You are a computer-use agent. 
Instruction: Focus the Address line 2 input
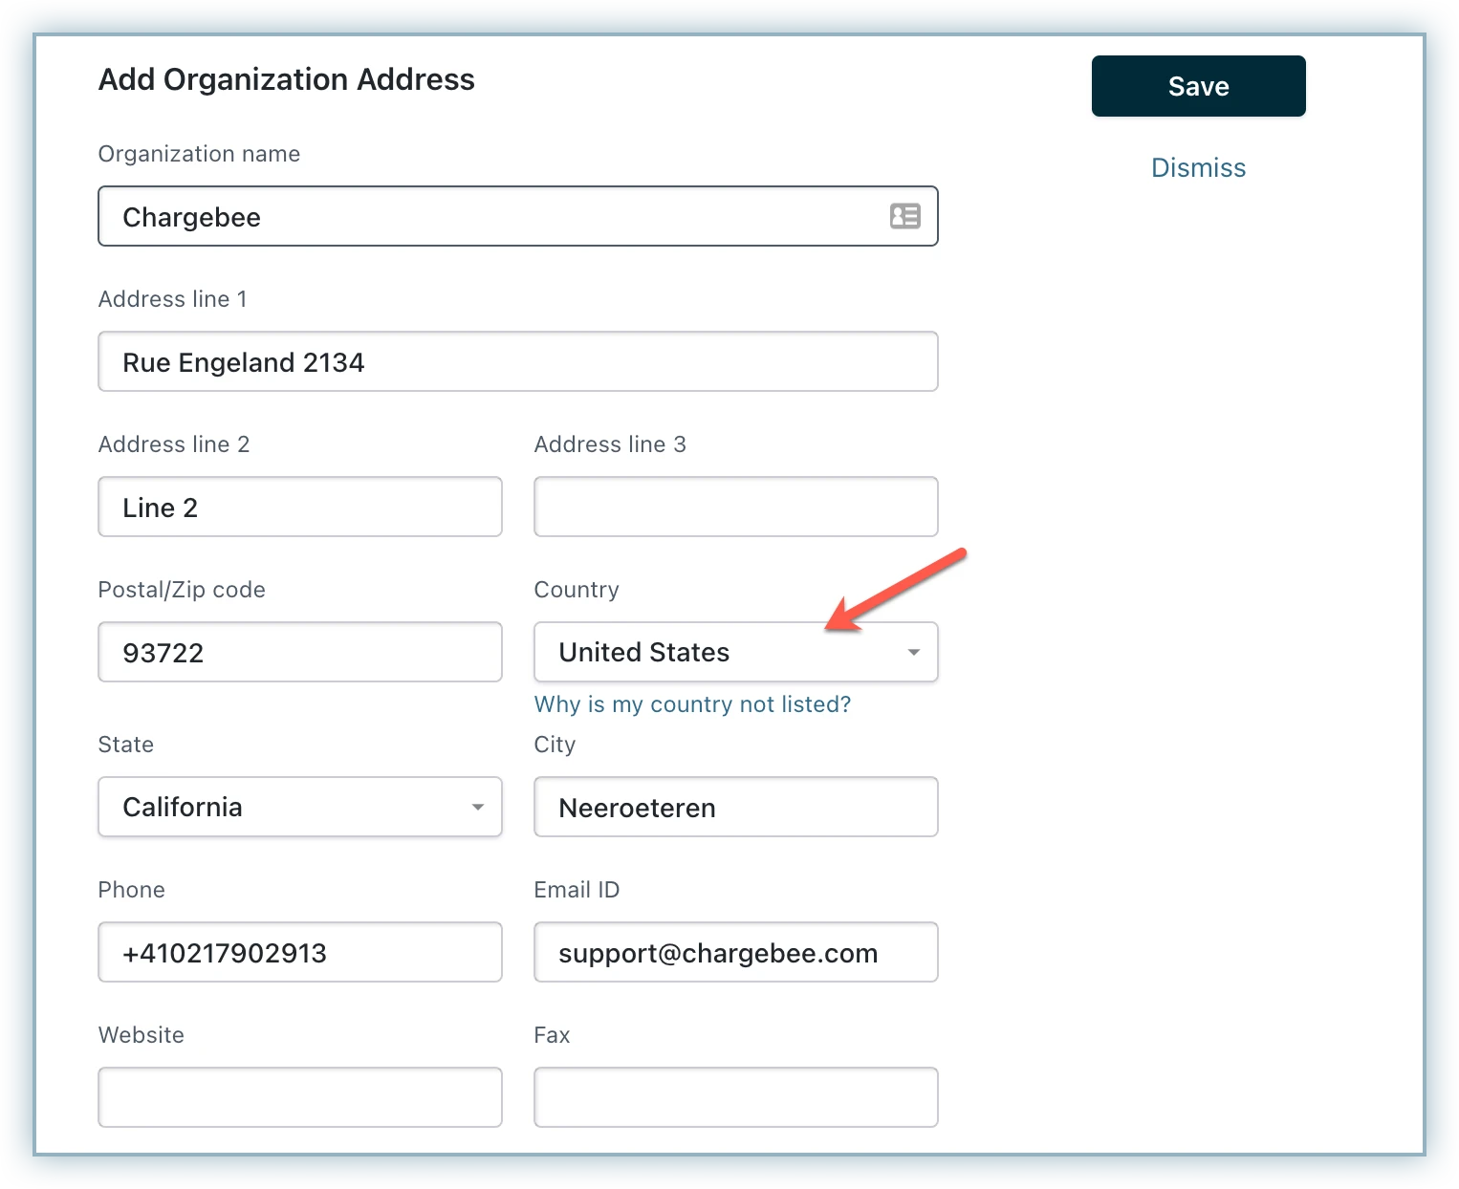[x=299, y=507]
